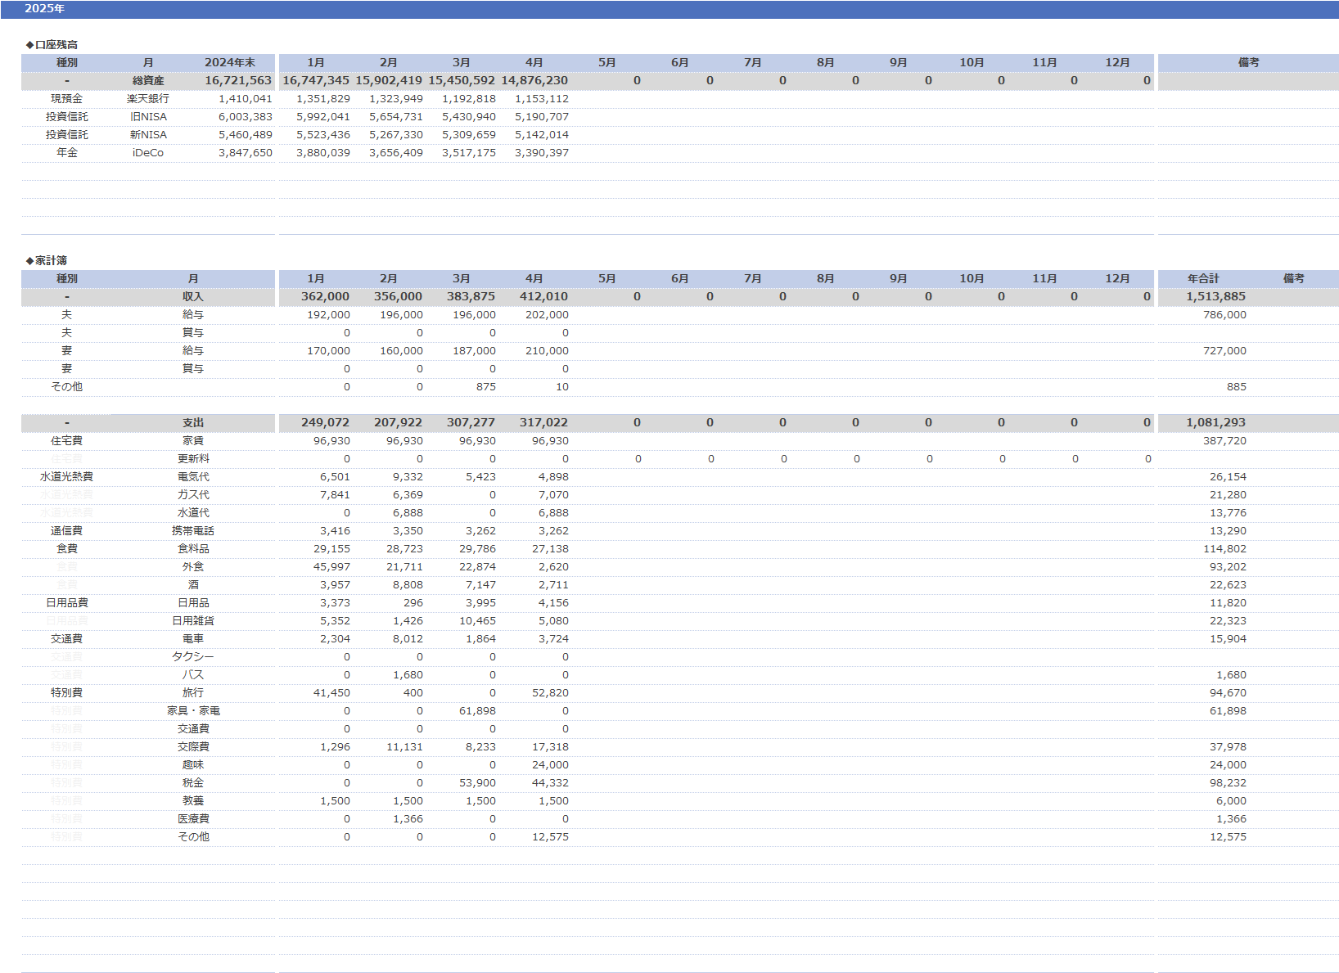Select the 旧NISA row label

[148, 117]
